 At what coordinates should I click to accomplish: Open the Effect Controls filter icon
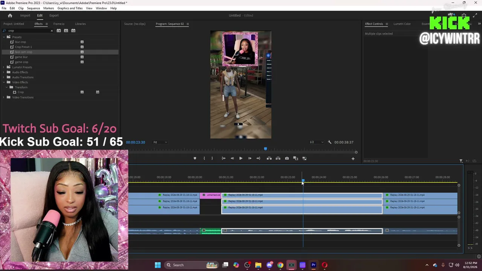[x=461, y=161]
